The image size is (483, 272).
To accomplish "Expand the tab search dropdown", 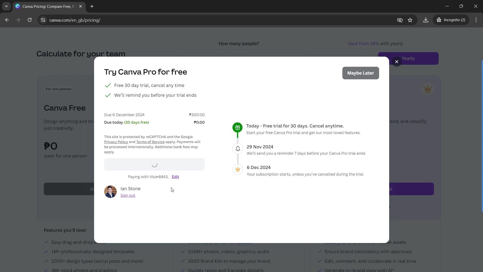I will [x=6, y=6].
